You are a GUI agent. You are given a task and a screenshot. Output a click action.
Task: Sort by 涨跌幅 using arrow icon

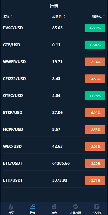(x=104, y=17)
